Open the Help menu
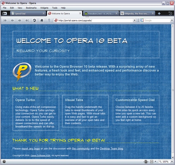This screenshot has height=165, width=175. [x=63, y=8]
